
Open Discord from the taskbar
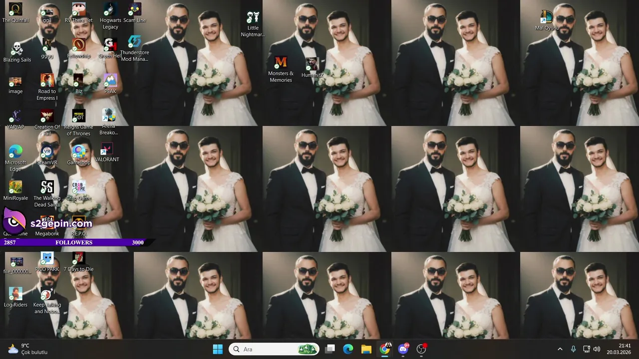tap(403, 349)
